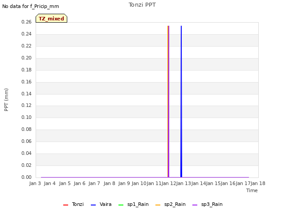
Task: Click the Jan 15 x-axis label
Action: coord(213,183)
